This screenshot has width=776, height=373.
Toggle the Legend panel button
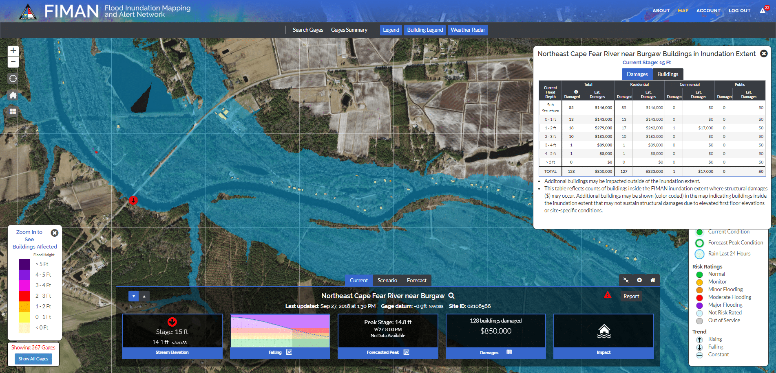(391, 30)
